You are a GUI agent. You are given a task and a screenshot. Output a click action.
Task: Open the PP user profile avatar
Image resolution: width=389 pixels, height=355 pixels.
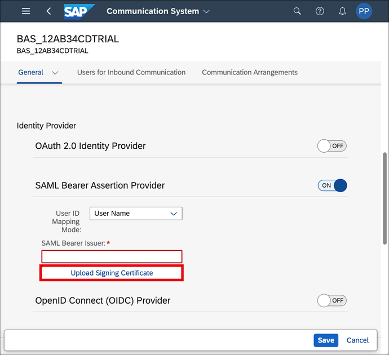coord(364,11)
